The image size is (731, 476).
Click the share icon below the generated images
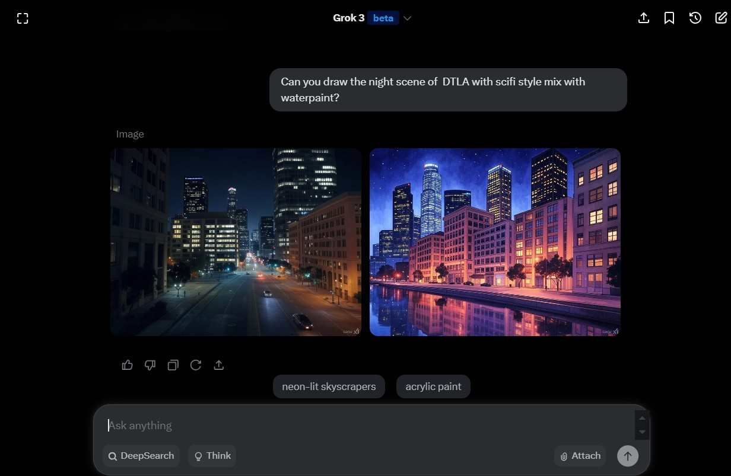[x=218, y=365]
